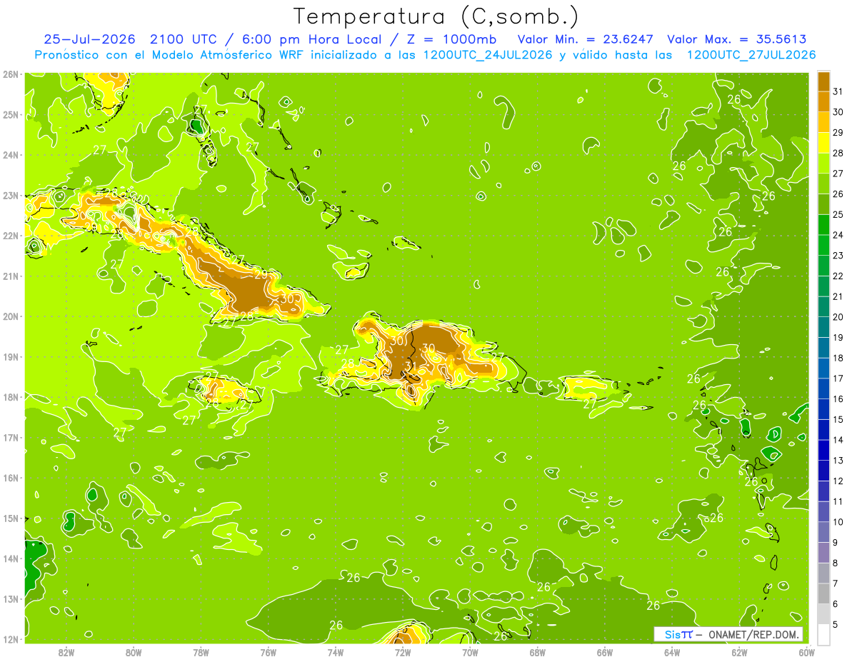Click the "26N" latitude axis label

click(x=11, y=74)
